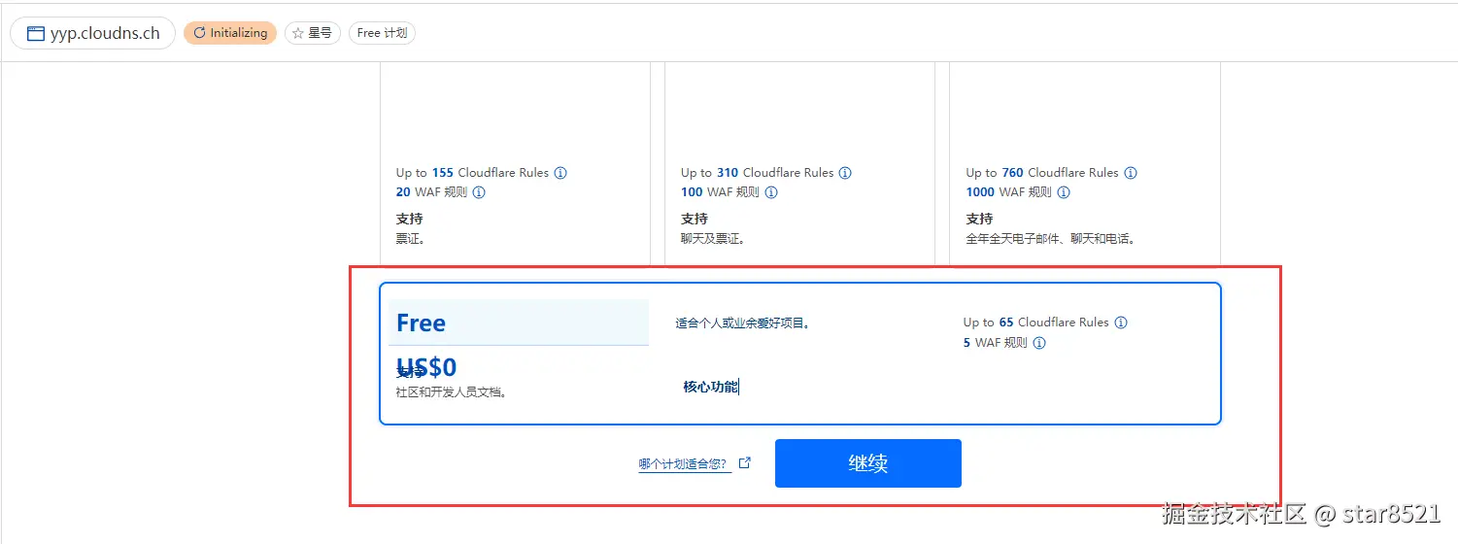Image resolution: width=1458 pixels, height=544 pixels.
Task: Click 支持 heading above 票证。
Action: point(409,219)
